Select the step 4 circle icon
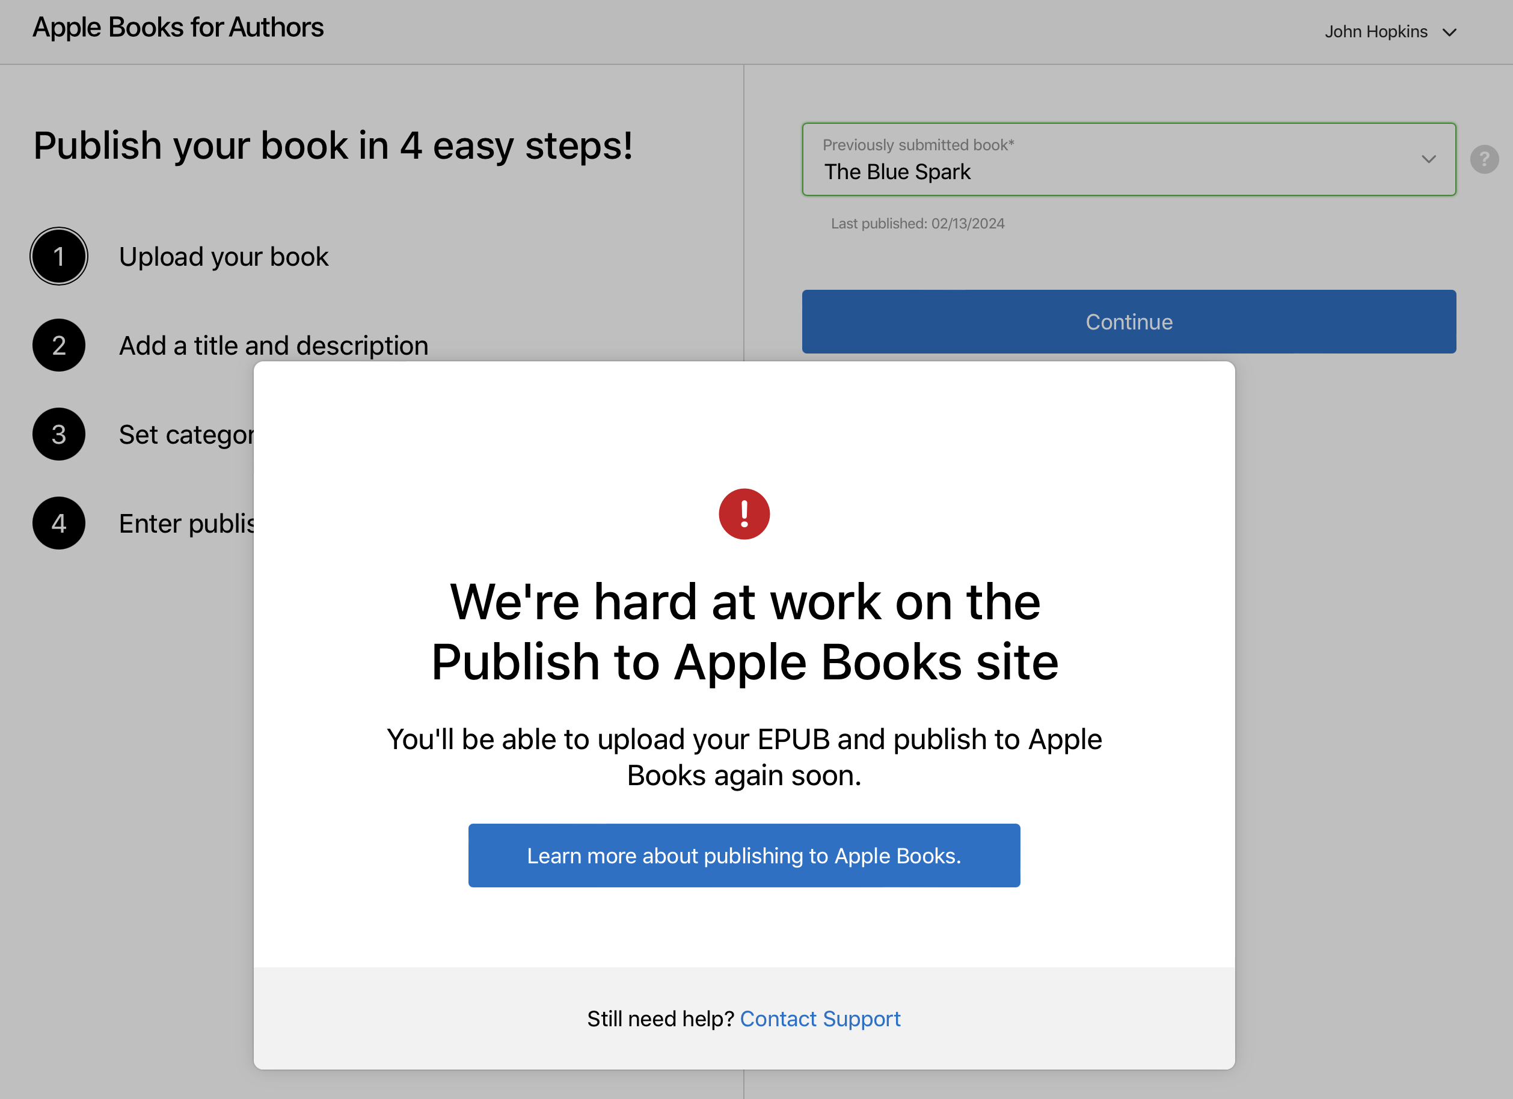Screen dimensions: 1513x1099 [x=59, y=524]
